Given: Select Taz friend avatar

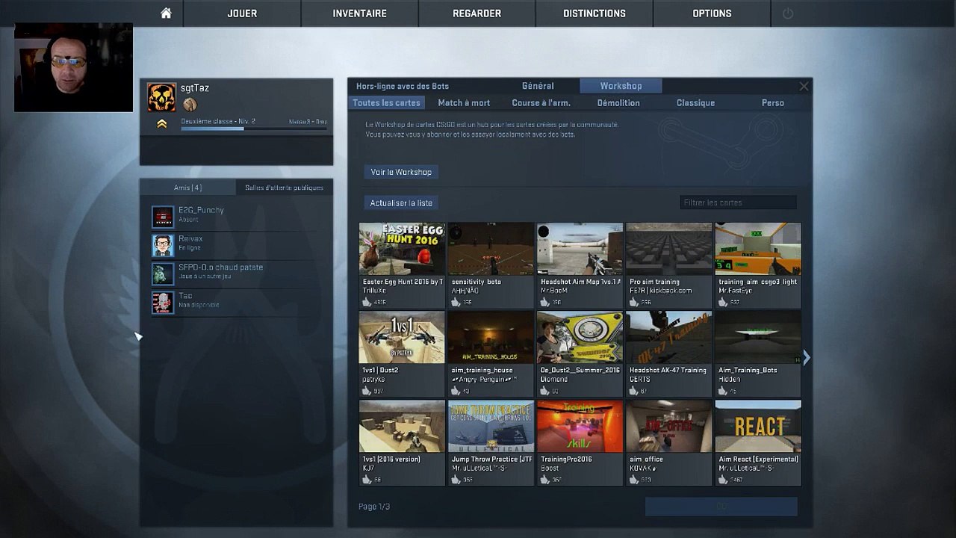Looking at the screenshot, I should pyautogui.click(x=163, y=302).
